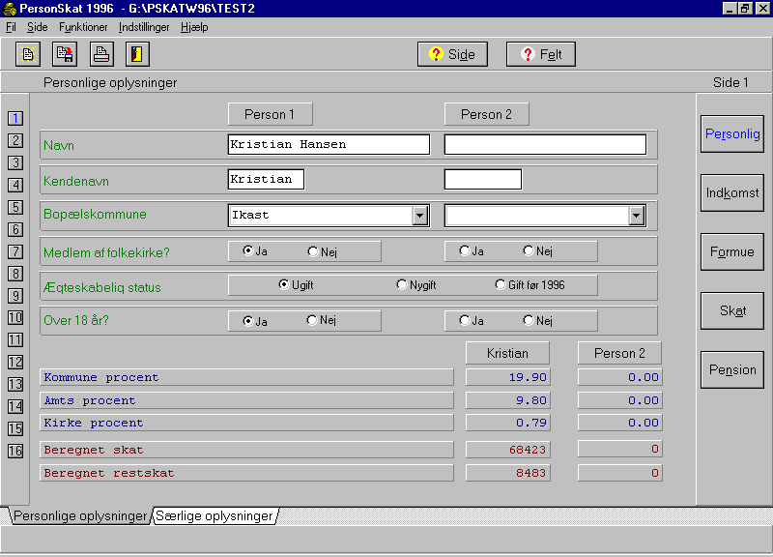Jump to page number 5 in the sidebar
773x557 pixels.
pyautogui.click(x=15, y=207)
